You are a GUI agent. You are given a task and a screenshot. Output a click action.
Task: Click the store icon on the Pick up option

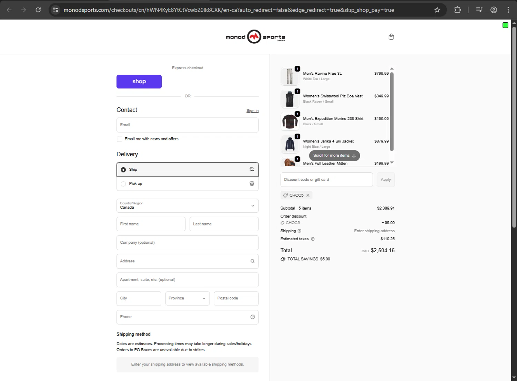[252, 183]
